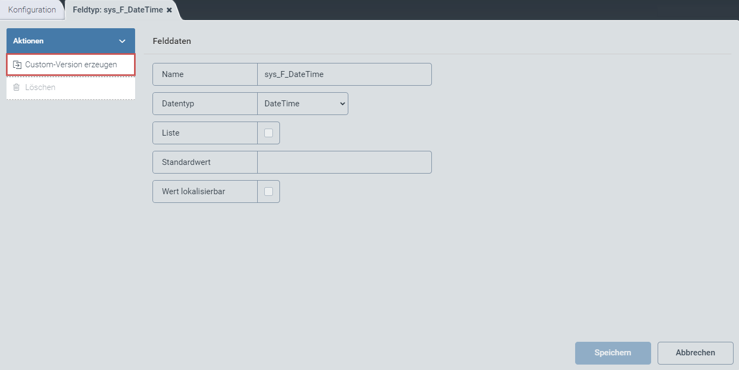Image resolution: width=739 pixels, height=370 pixels.
Task: Collapse the Aktionen panel using its chevron
Action: 122,41
